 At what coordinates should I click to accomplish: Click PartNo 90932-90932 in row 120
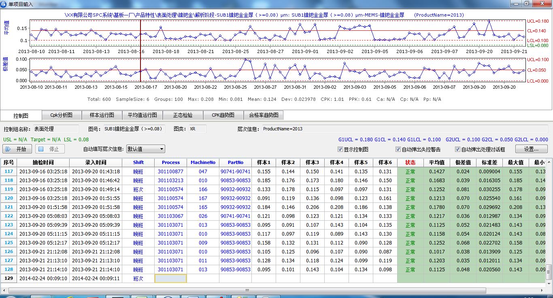(236, 198)
